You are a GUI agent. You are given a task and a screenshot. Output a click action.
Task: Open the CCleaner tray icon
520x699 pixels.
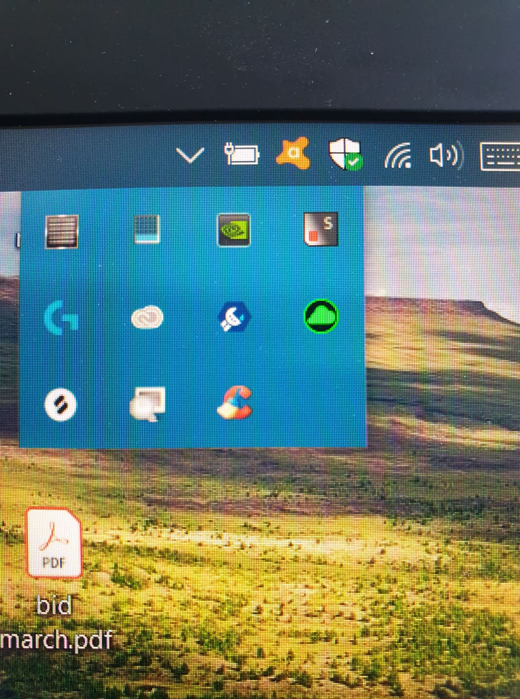(235, 402)
